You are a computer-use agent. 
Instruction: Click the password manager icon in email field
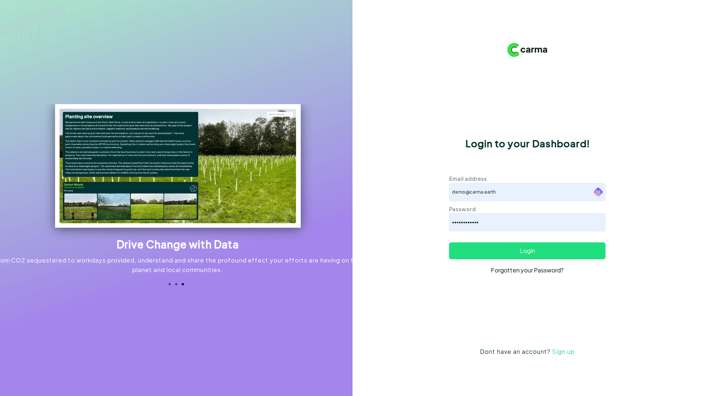[598, 192]
